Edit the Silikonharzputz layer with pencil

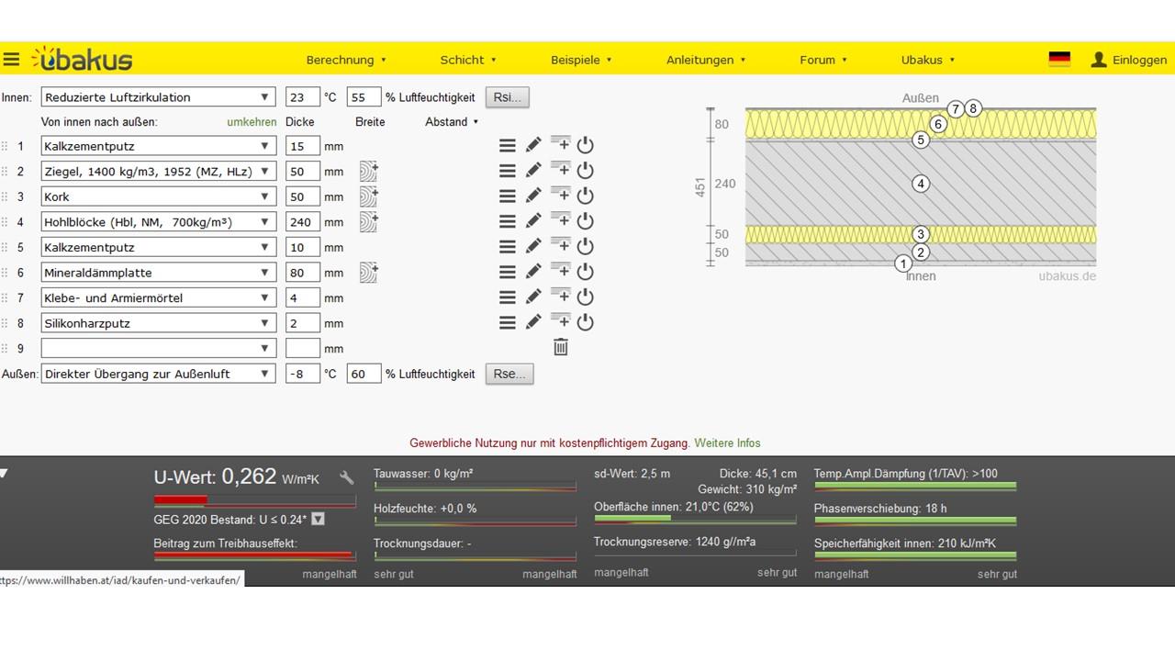tap(533, 323)
